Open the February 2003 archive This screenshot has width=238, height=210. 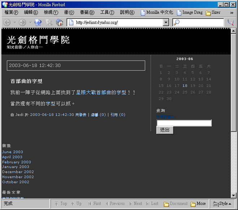click(x=17, y=162)
